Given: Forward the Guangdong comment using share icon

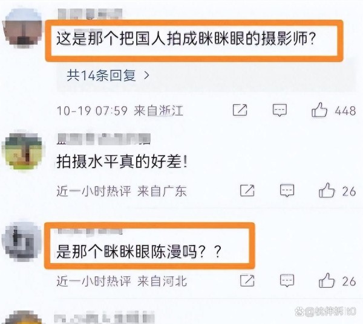Looking at the screenshot, I should 247,191.
